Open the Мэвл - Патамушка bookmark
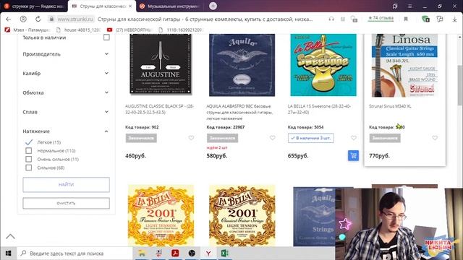Viewport: 463px width, 260px height. (27, 30)
